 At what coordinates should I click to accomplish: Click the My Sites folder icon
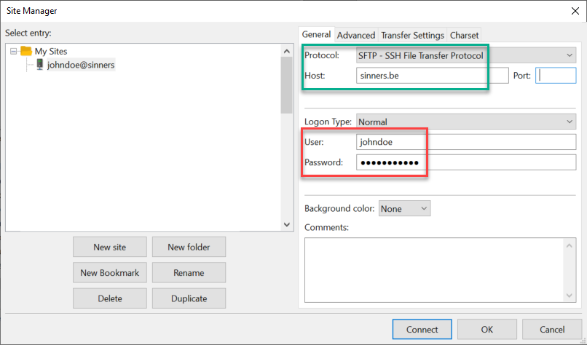(x=26, y=51)
